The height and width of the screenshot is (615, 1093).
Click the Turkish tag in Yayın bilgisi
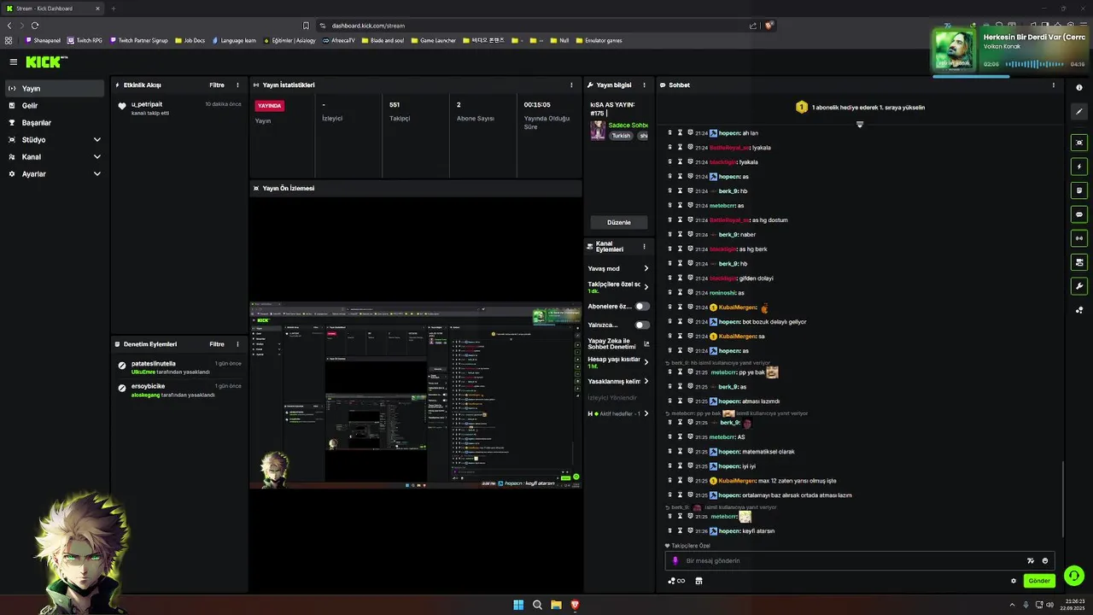coord(621,136)
